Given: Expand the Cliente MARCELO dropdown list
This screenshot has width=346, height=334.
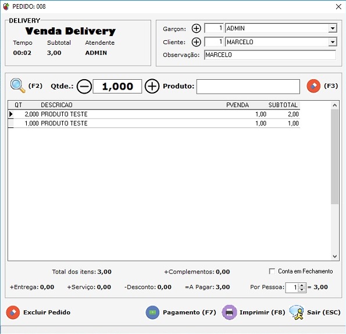Looking at the screenshot, I should [x=333, y=42].
